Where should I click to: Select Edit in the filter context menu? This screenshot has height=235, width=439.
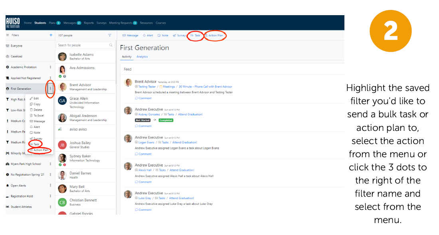[34, 99]
